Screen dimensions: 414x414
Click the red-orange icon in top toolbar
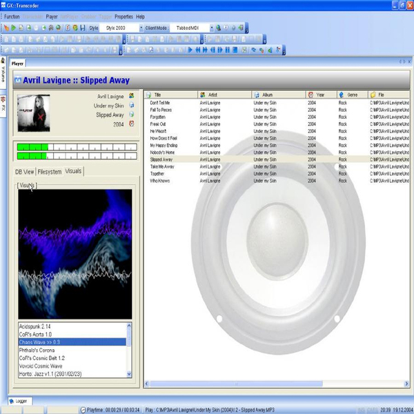(x=68, y=28)
